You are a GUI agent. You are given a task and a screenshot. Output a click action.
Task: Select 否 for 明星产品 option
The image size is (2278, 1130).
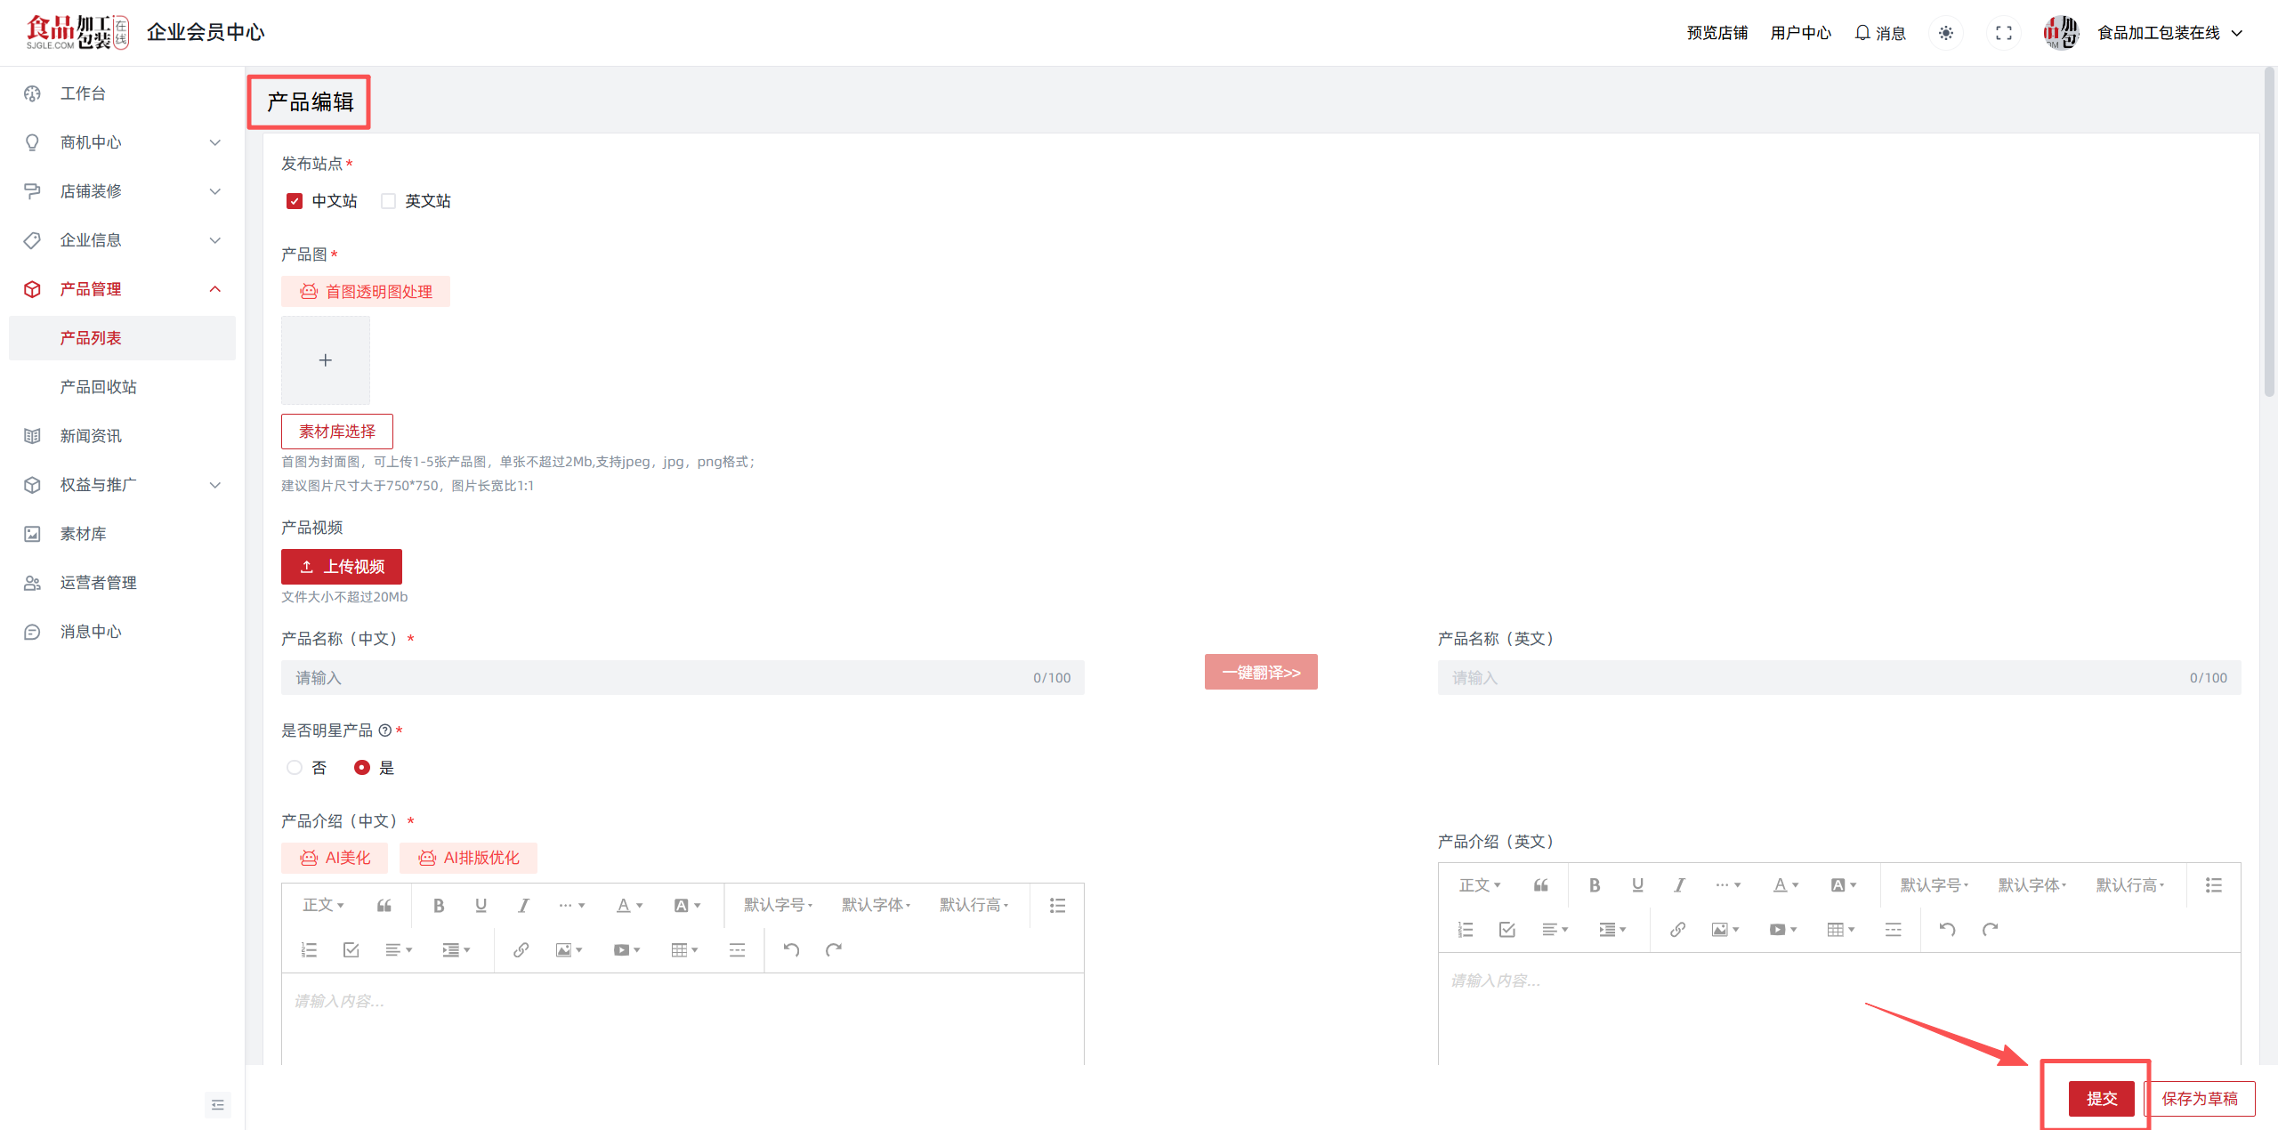click(295, 767)
